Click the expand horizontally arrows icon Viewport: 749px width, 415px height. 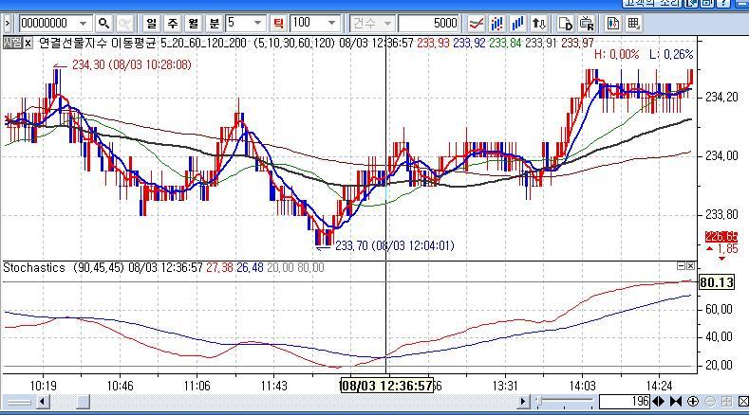click(x=659, y=402)
